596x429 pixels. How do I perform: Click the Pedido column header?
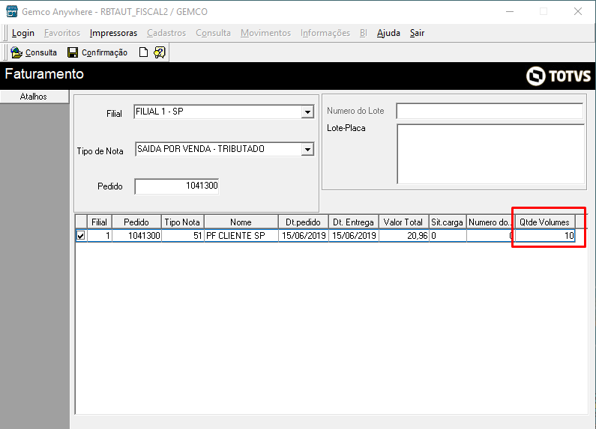click(x=136, y=222)
